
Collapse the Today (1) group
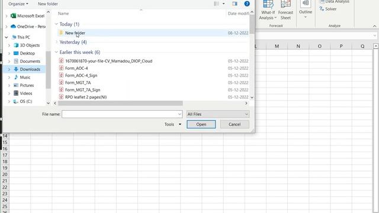(56, 24)
